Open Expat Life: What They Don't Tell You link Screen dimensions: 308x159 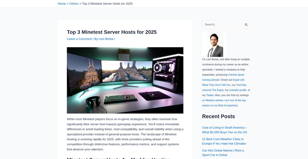click(223, 82)
